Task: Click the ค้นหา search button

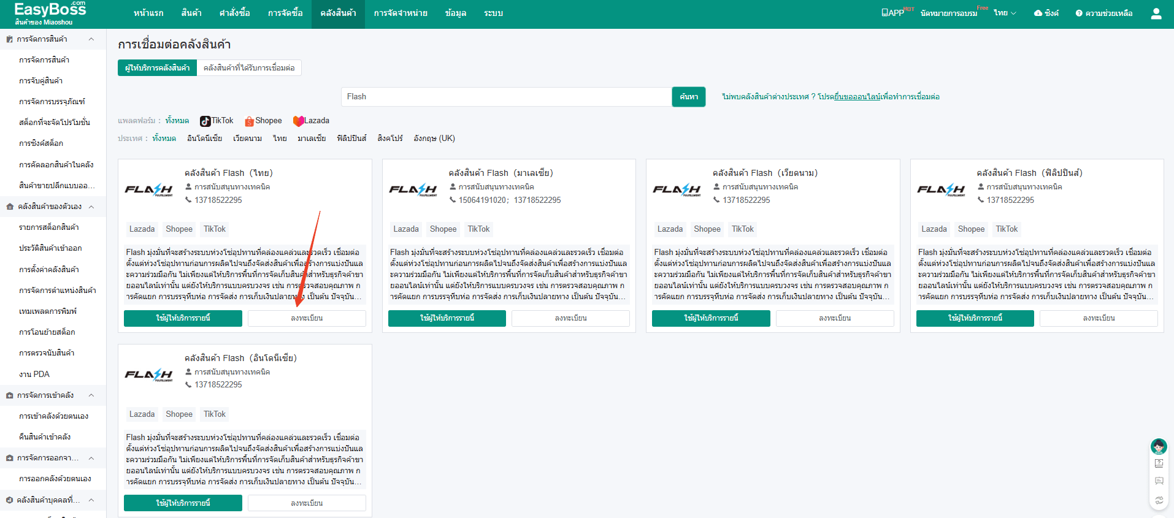Action: coord(689,97)
